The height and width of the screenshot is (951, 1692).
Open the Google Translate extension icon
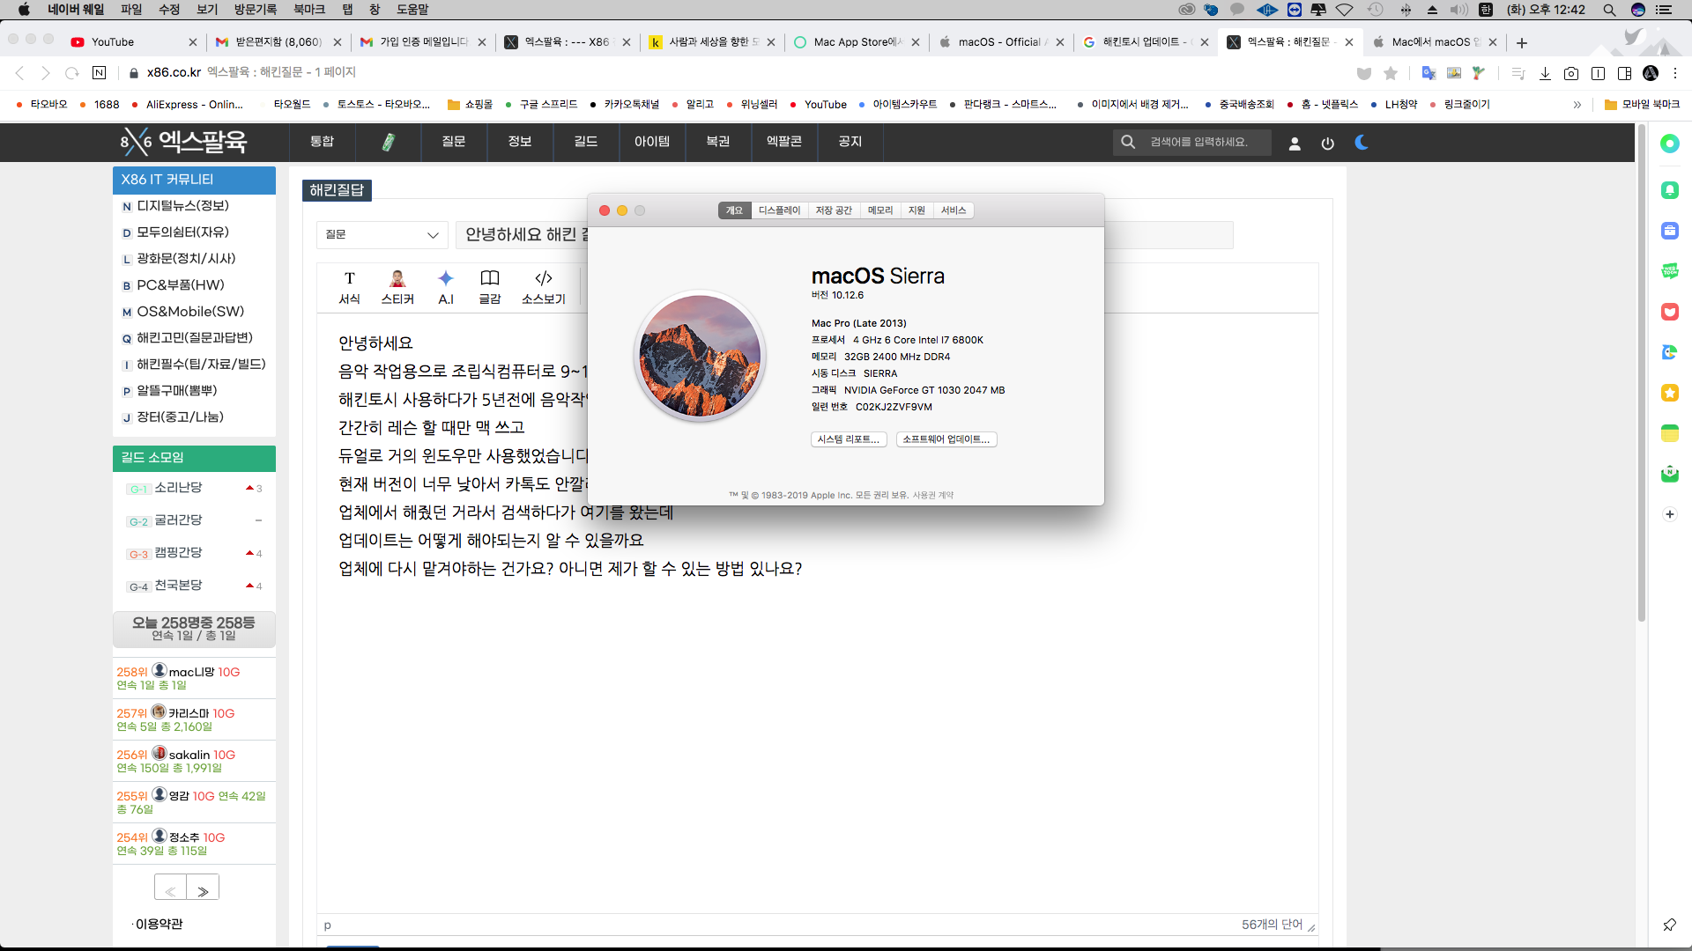tap(1429, 73)
